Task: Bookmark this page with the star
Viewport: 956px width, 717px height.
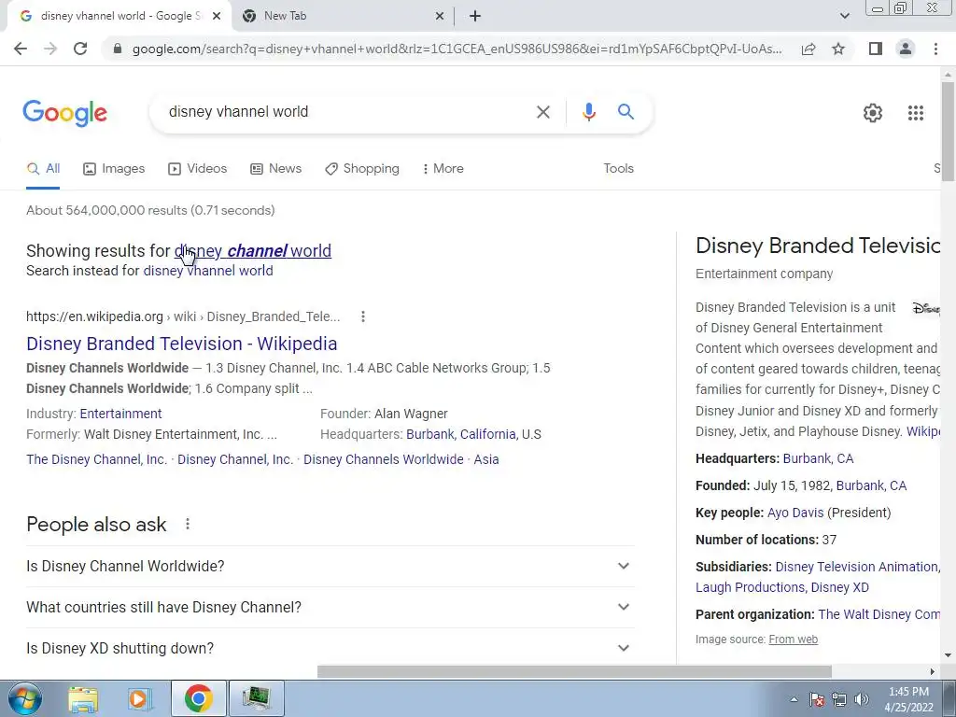Action: (838, 49)
